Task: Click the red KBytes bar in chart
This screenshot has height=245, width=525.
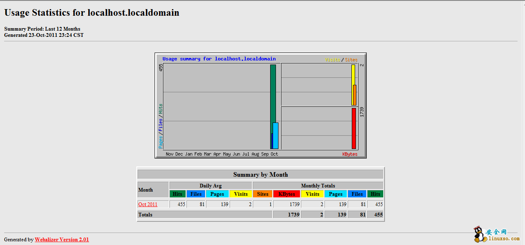Action: tap(353, 128)
